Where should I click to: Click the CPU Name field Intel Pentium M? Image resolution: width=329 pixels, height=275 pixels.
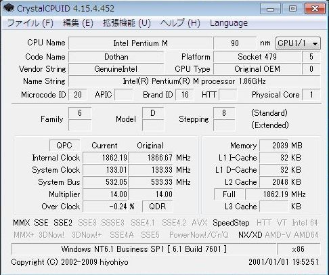[140, 43]
